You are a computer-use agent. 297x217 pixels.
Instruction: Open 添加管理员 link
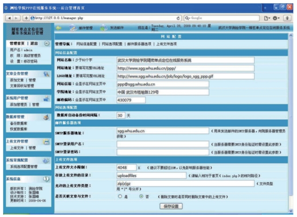18,105
